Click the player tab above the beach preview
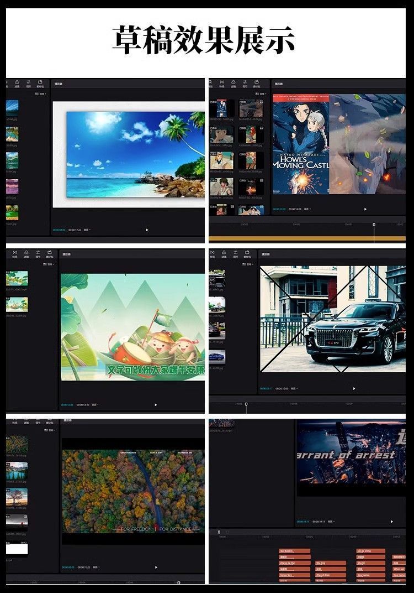Image resolution: width=414 pixels, height=604 pixels. (x=59, y=84)
